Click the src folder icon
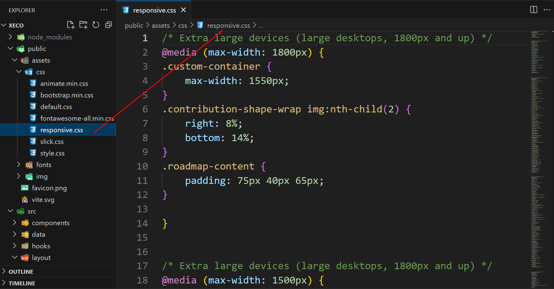Viewport: 554px width, 289px height. click(21, 211)
